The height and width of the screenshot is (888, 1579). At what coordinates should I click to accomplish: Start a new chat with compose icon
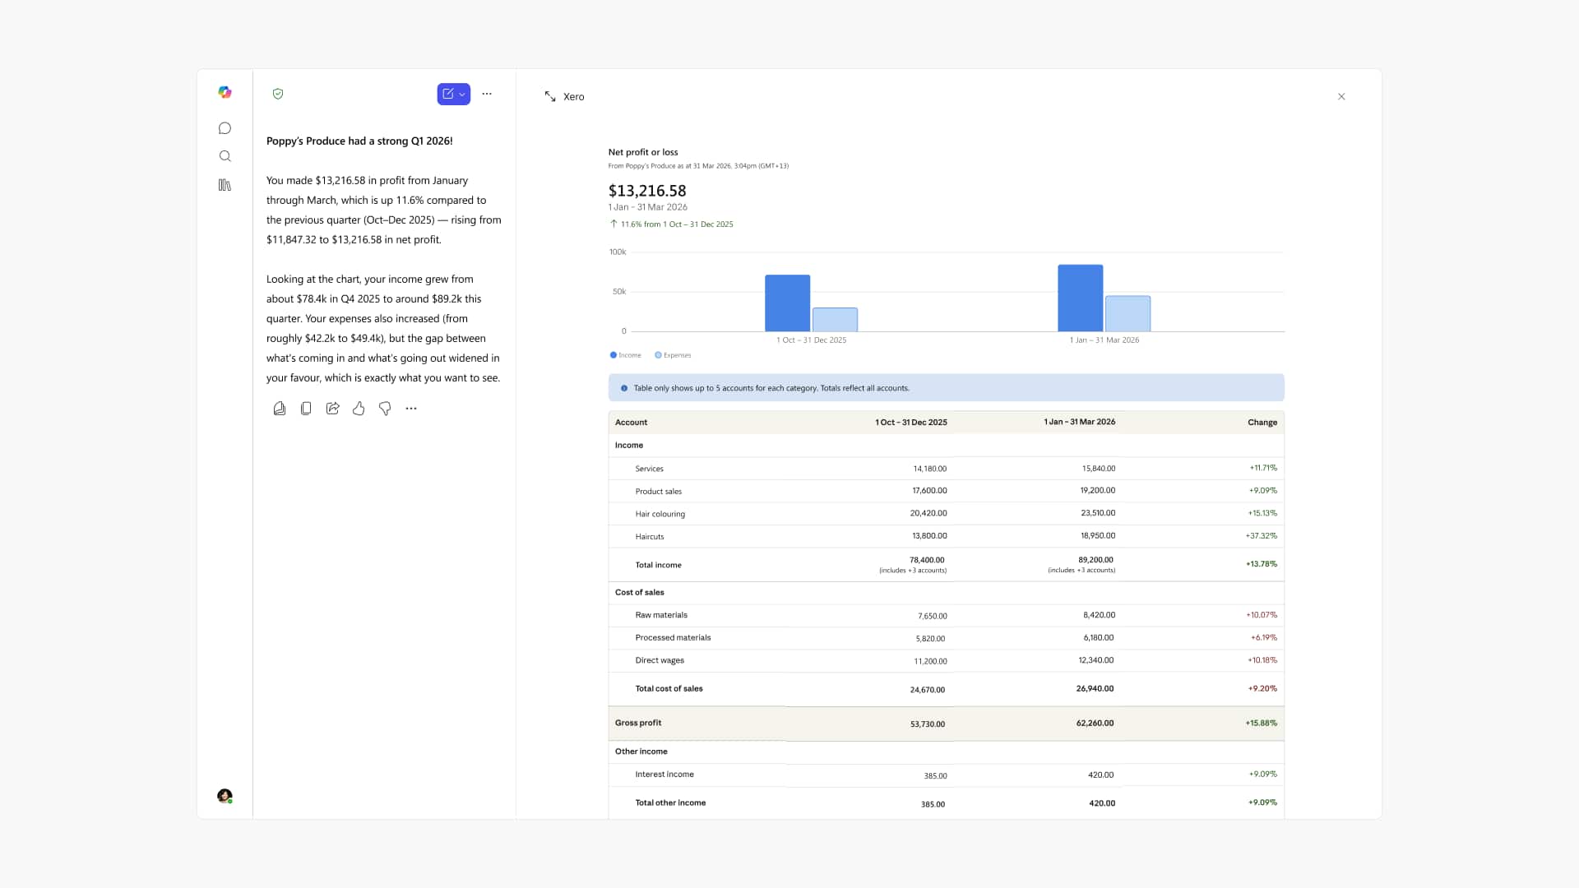tap(448, 94)
